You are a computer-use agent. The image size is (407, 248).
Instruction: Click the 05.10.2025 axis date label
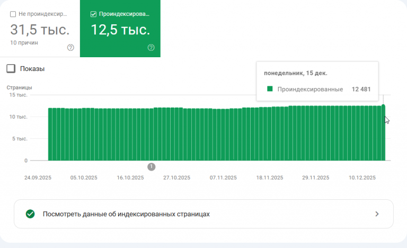click(x=84, y=178)
